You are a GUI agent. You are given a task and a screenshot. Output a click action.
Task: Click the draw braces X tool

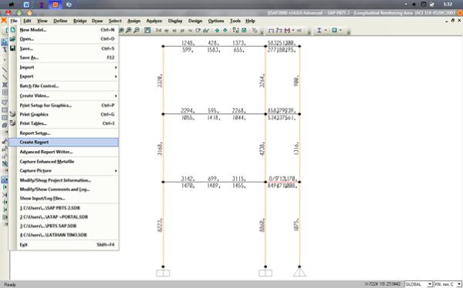click(x=5, y=85)
